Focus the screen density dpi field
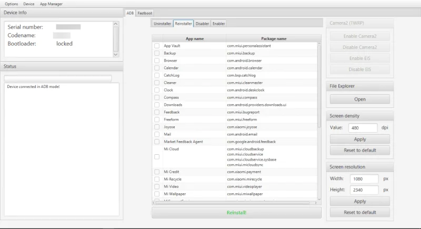The height and width of the screenshot is (229, 421). coord(363,128)
